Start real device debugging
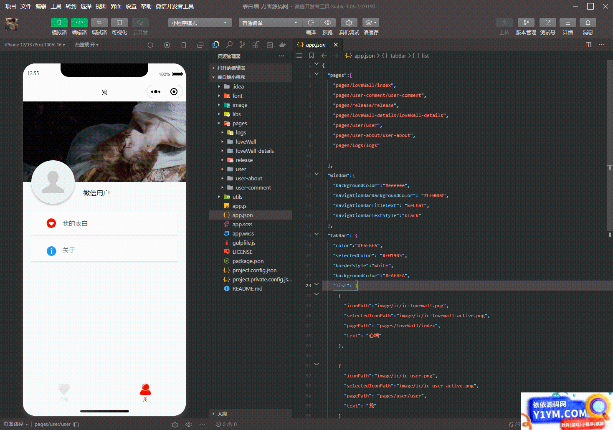613x430 pixels. click(349, 23)
